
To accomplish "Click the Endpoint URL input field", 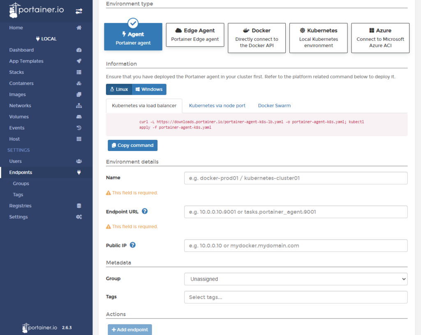I will point(296,212).
